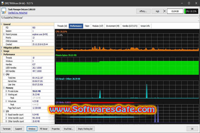The height and width of the screenshot is (133, 200).
Task: Click the 01:04:58 time field
Action: pos(175,11)
